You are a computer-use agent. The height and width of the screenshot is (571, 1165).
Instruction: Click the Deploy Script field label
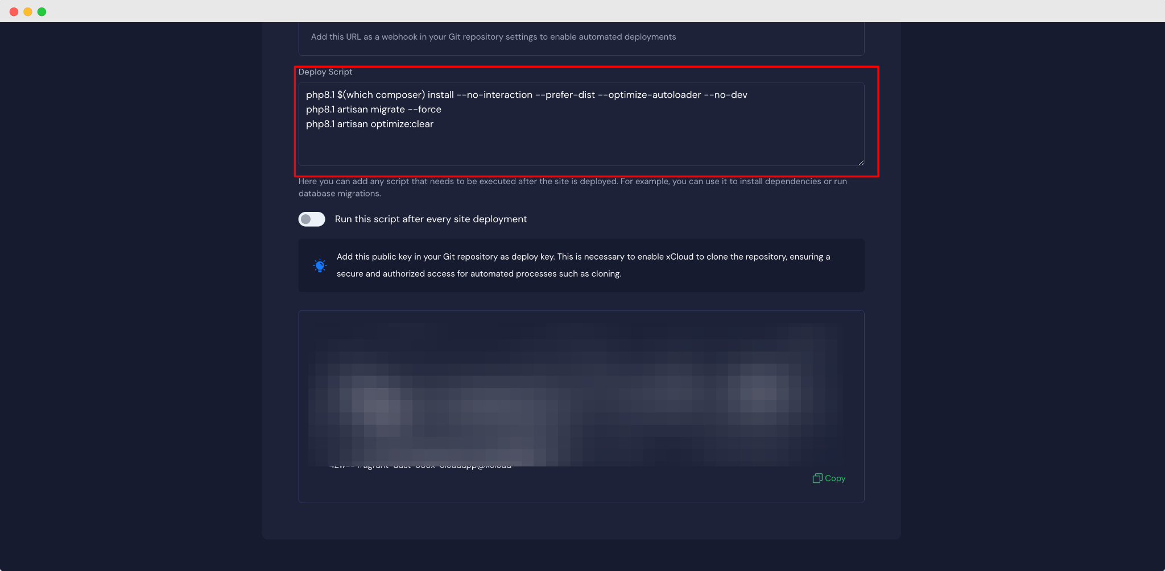click(325, 72)
